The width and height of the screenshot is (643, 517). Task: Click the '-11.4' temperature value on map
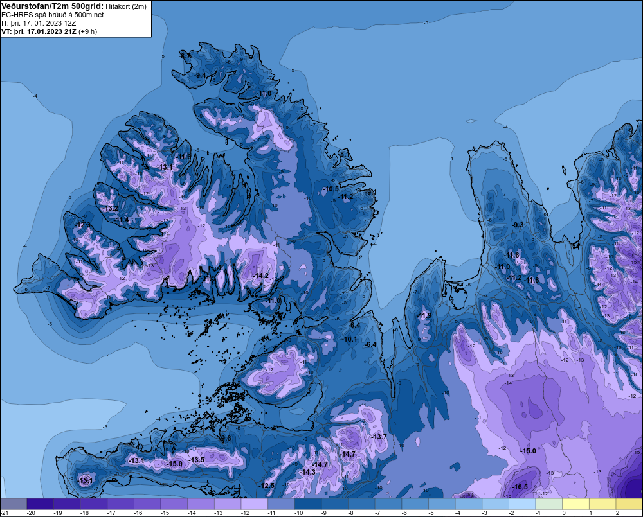122,220
